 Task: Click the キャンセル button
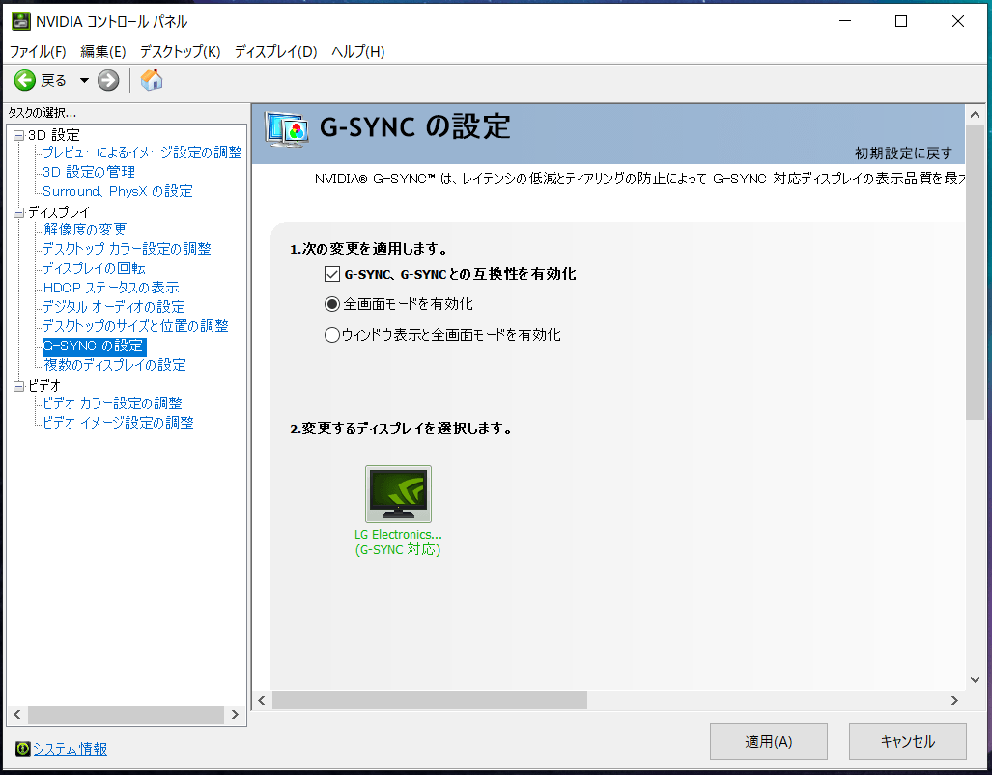pyautogui.click(x=908, y=741)
